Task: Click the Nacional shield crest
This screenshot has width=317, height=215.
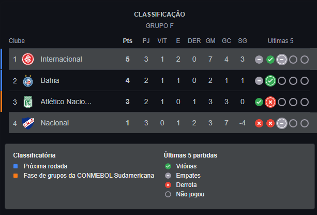Action: tap(28, 123)
